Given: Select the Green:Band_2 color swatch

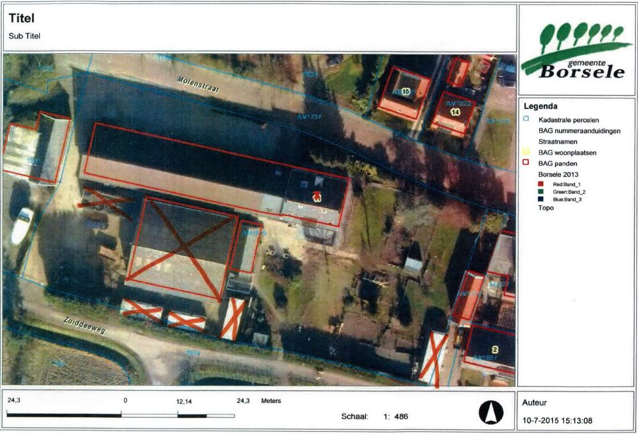Looking at the screenshot, I should (x=531, y=192).
